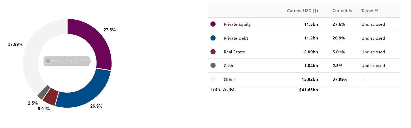411x128 pixels.
Task: Click the Real Estate row label
Action: [x=234, y=52]
